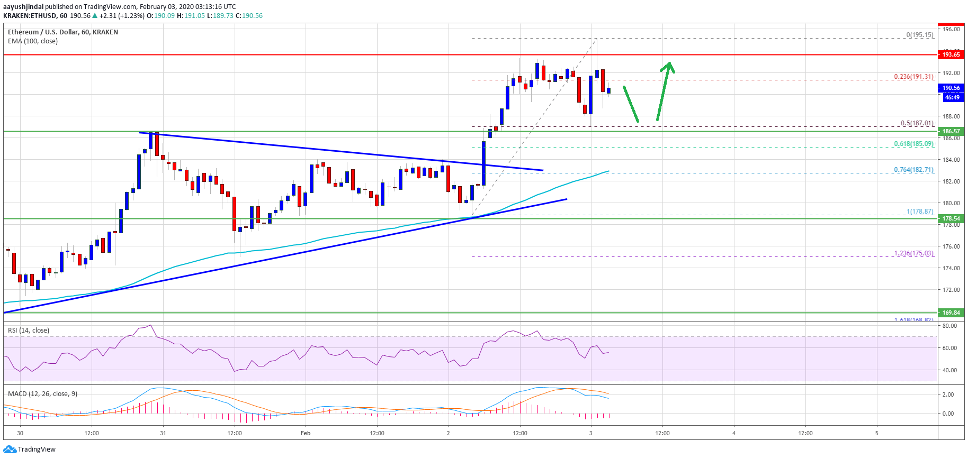Select the EMA (100, close) indicator legend

click(x=33, y=41)
